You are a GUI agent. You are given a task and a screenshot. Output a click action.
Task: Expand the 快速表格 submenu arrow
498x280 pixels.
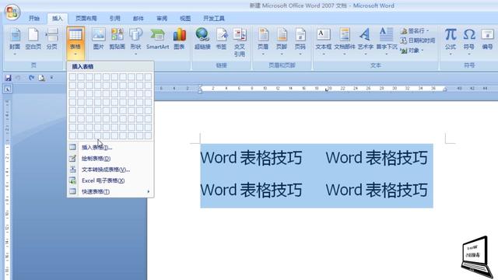(149, 191)
